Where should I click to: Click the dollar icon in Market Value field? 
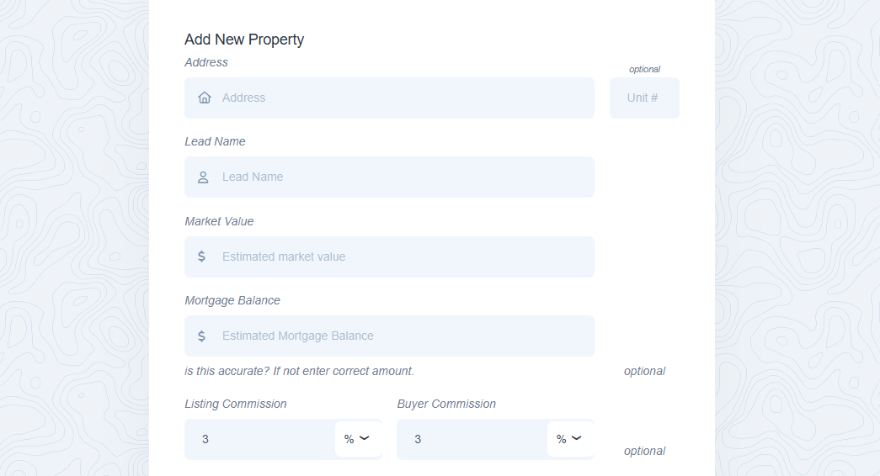point(202,257)
